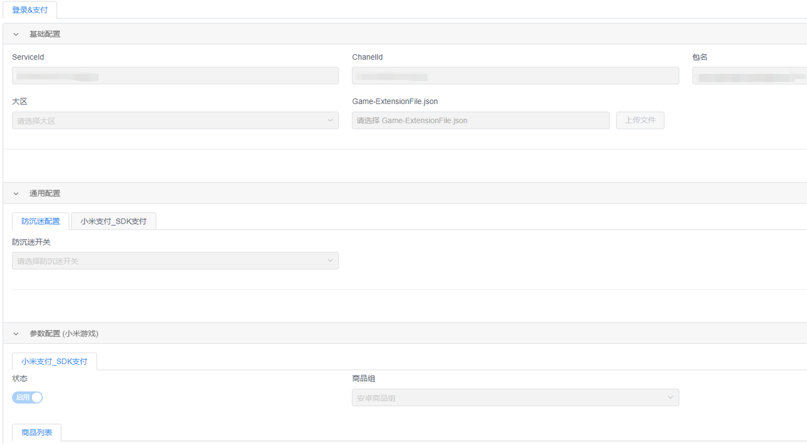Select 小米支付_SDK支付 tab under 参数配置
Image resolution: width=807 pixels, height=444 pixels.
pos(54,361)
